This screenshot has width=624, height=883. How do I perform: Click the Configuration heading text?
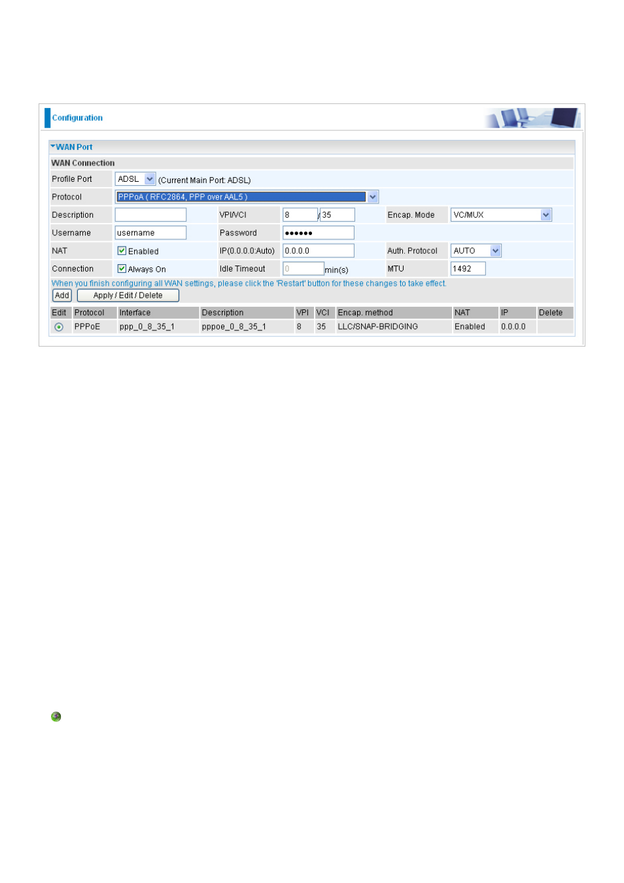(77, 118)
